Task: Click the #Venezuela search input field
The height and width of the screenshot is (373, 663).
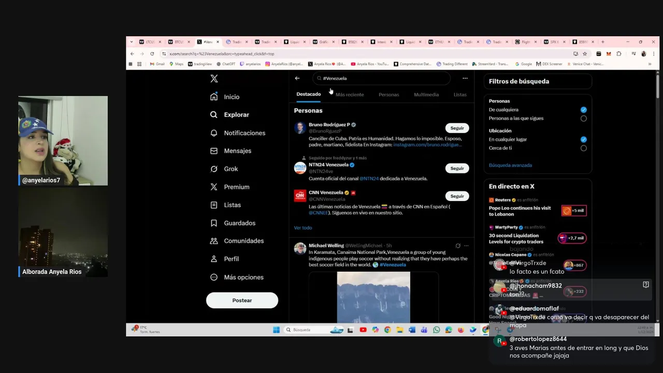Action: (x=382, y=78)
